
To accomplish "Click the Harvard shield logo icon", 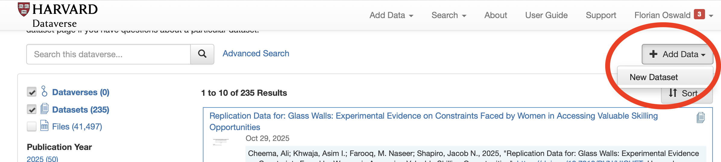I will pos(24,9).
